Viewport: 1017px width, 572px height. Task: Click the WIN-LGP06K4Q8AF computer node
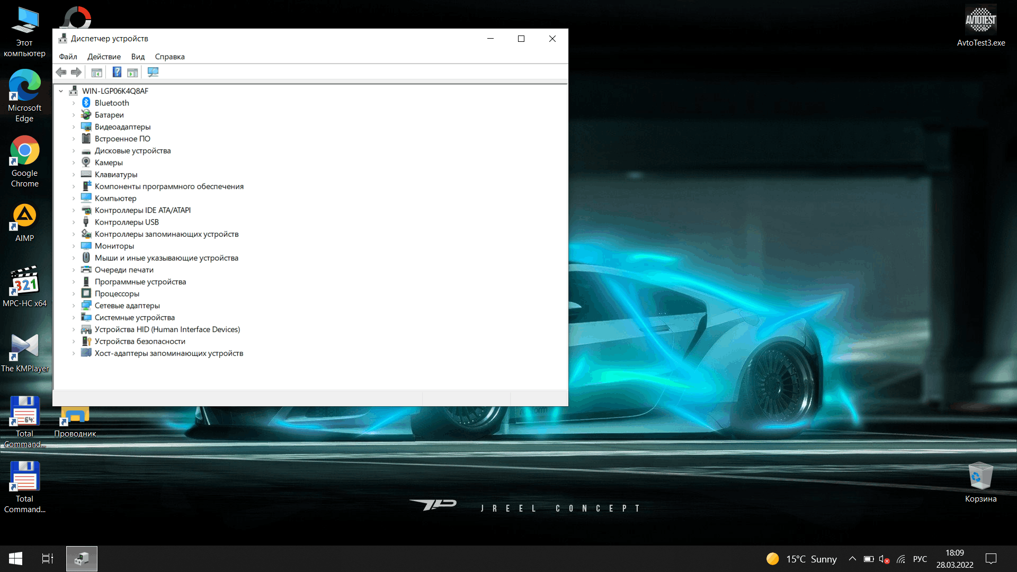115,91
